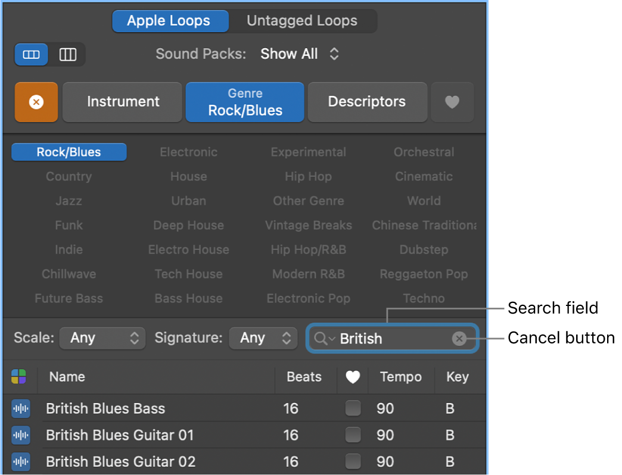Viewport: 622px width, 475px height.
Task: Open the Scale dropdown
Action: (102, 337)
